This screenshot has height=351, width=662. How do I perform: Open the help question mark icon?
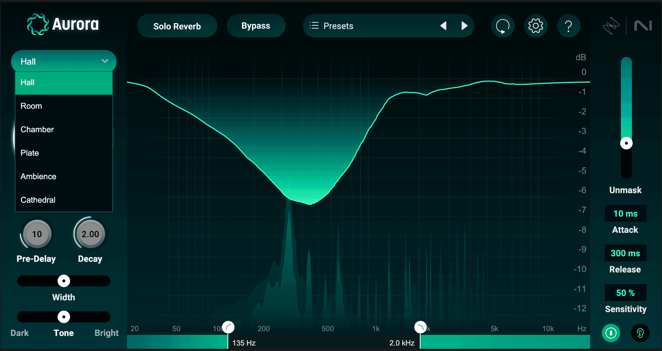coord(568,26)
